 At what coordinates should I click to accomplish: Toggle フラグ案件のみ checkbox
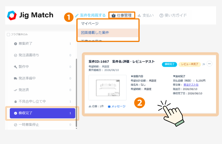click(x=8, y=35)
